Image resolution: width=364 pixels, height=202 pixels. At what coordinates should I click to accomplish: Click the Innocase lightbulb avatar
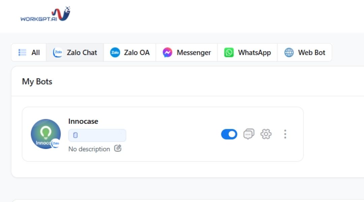(45, 134)
